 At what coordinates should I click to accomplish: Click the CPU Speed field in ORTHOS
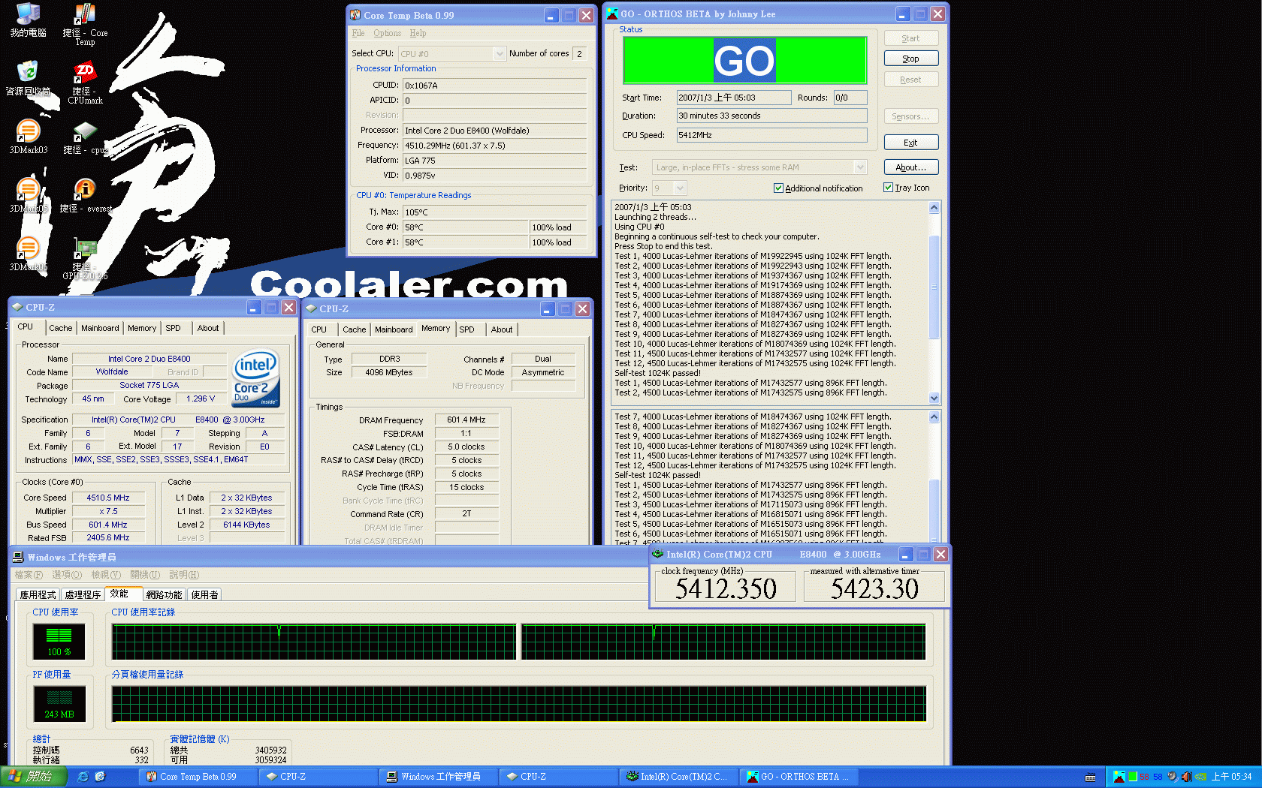(x=771, y=135)
